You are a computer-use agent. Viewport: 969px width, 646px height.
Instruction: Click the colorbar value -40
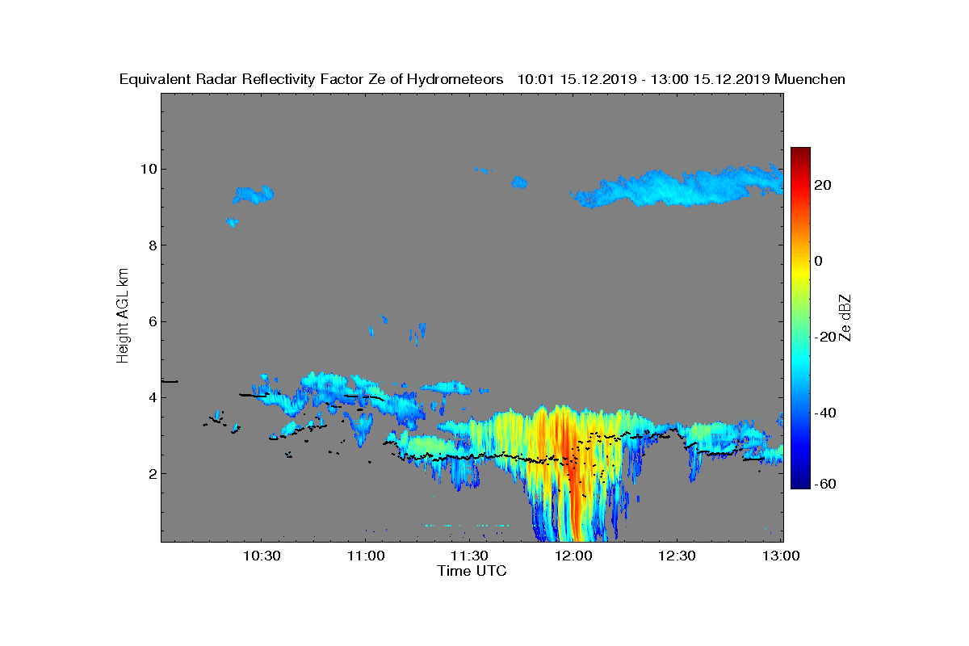[824, 413]
